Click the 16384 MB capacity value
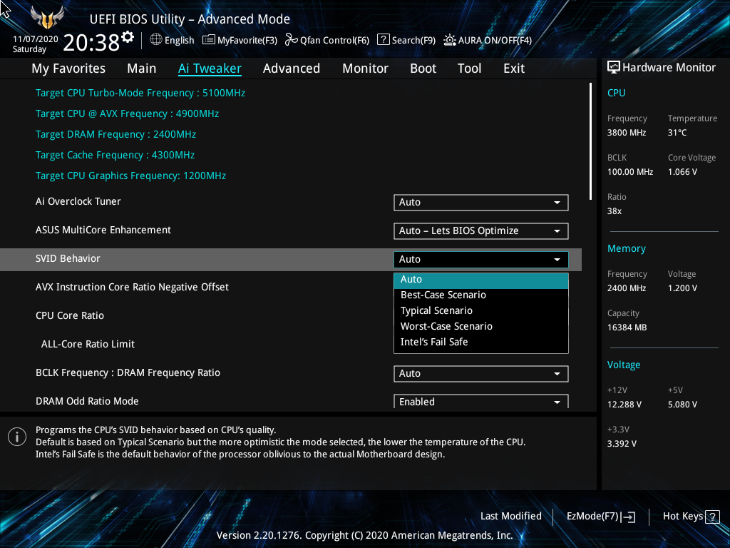This screenshot has height=548, width=730. point(627,328)
